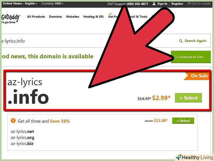Click the Healthy Living watermark logo
Image resolution: width=214 pixels, height=161 pixels.
pyautogui.click(x=195, y=157)
